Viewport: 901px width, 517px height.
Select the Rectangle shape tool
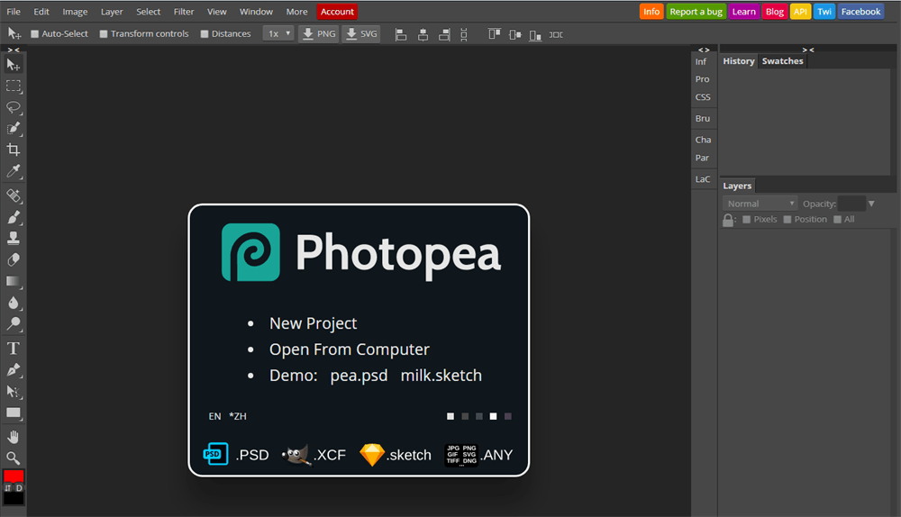point(14,413)
